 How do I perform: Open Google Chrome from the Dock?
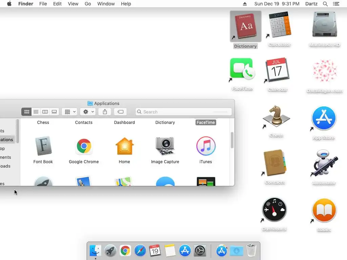tap(125, 251)
